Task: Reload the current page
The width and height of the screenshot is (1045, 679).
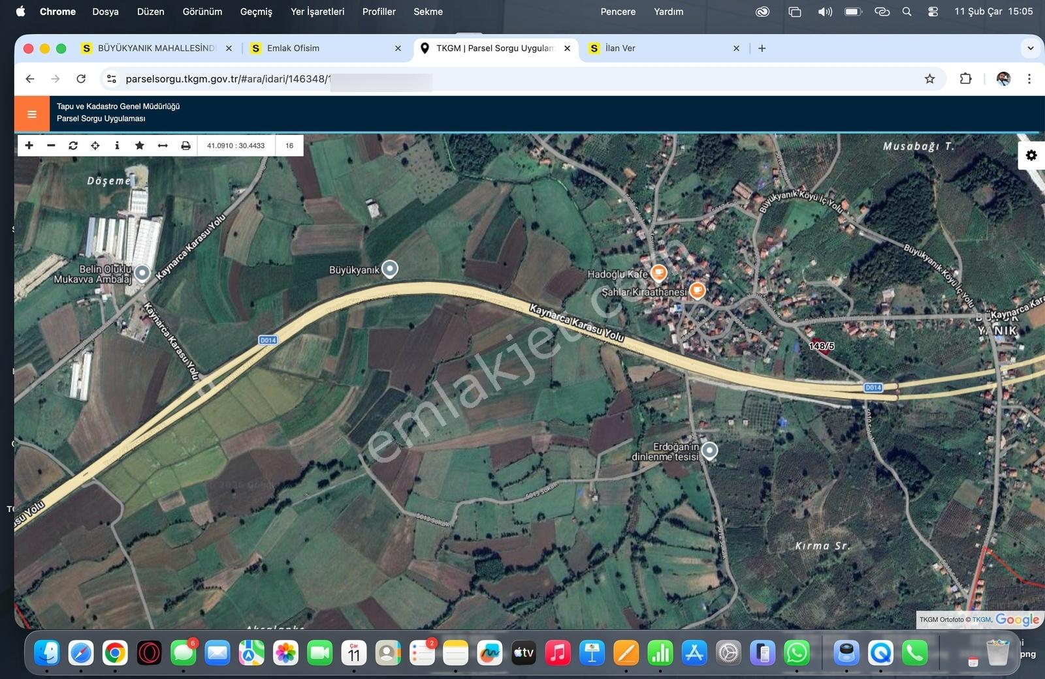Action: coord(81,79)
